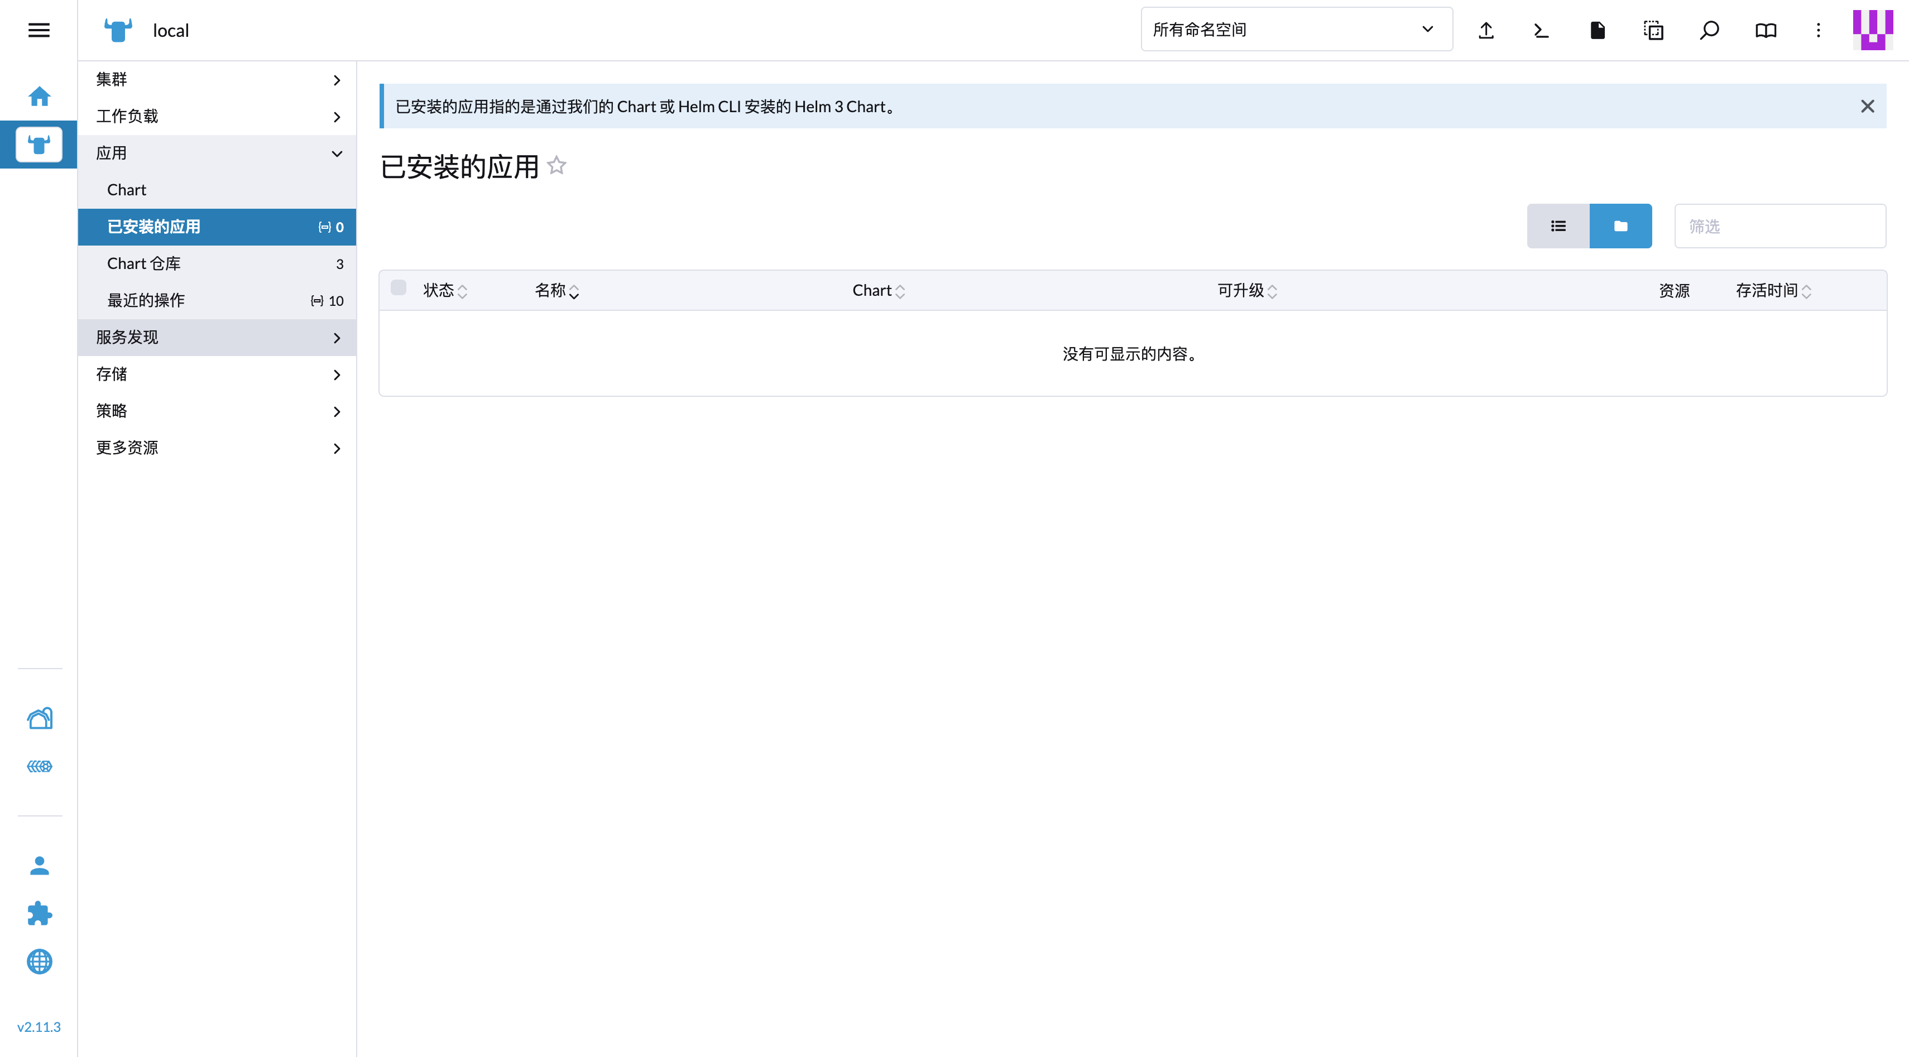Open the three-dot more options menu
Image resolution: width=1909 pixels, height=1057 pixels.
1818,30
